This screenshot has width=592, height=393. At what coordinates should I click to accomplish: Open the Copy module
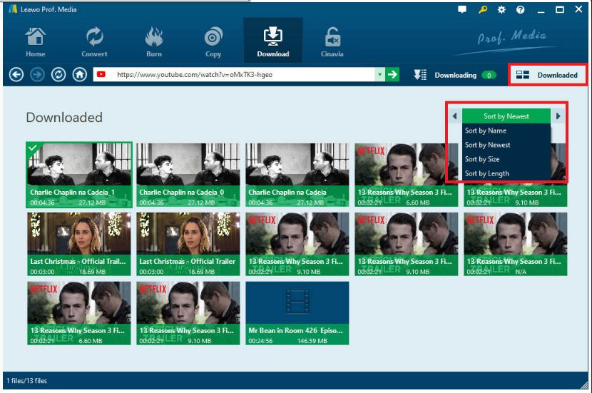(x=213, y=41)
